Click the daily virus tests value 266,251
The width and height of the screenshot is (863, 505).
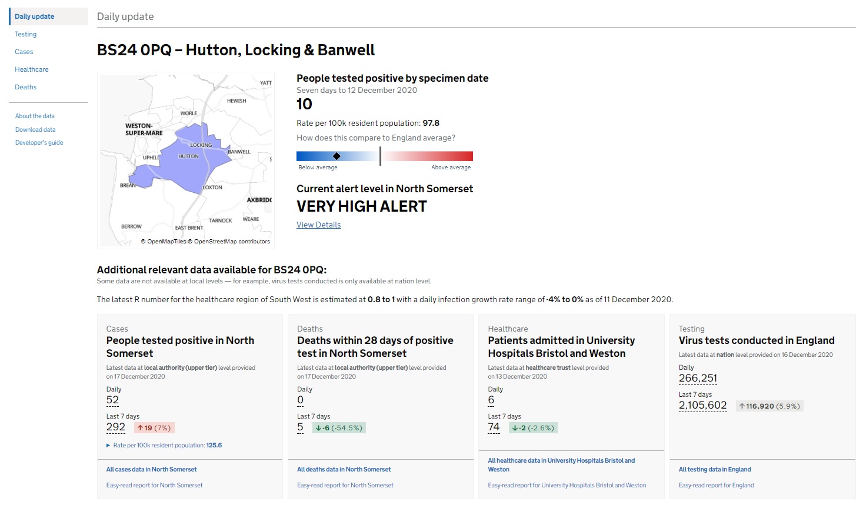[x=698, y=378]
